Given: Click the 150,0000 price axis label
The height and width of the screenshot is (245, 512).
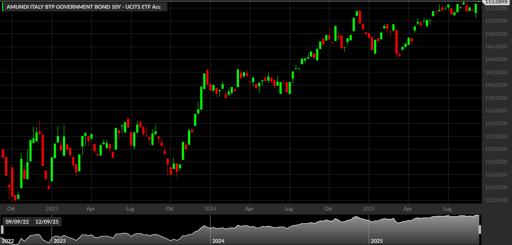Looking at the screenshot, I should pos(496,21).
